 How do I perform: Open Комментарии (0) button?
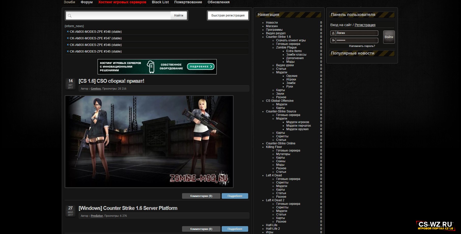click(x=201, y=229)
